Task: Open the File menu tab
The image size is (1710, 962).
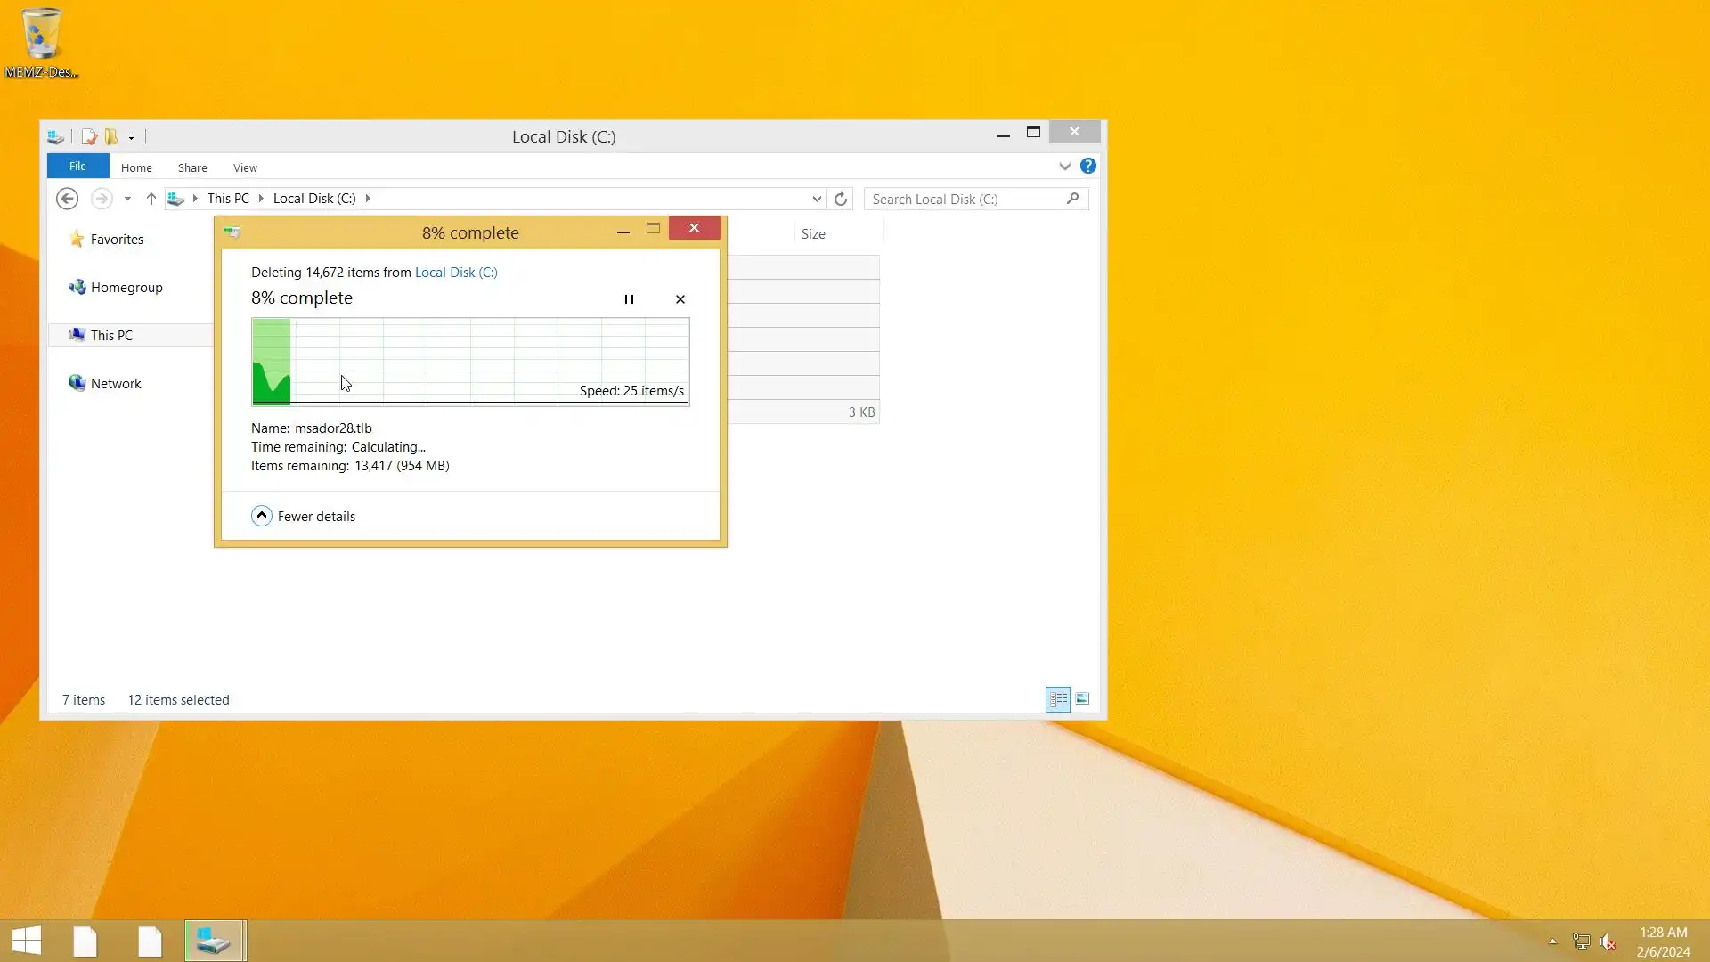Action: point(77,167)
